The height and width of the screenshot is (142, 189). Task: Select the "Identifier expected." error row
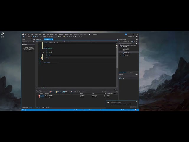click(76, 97)
